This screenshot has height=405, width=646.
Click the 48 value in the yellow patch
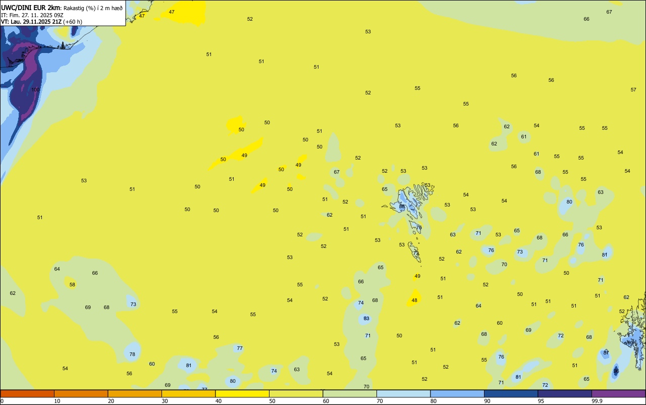[414, 300]
